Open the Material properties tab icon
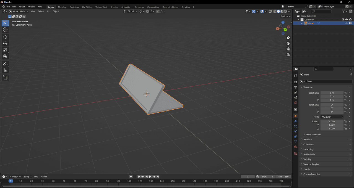 click(x=295, y=147)
